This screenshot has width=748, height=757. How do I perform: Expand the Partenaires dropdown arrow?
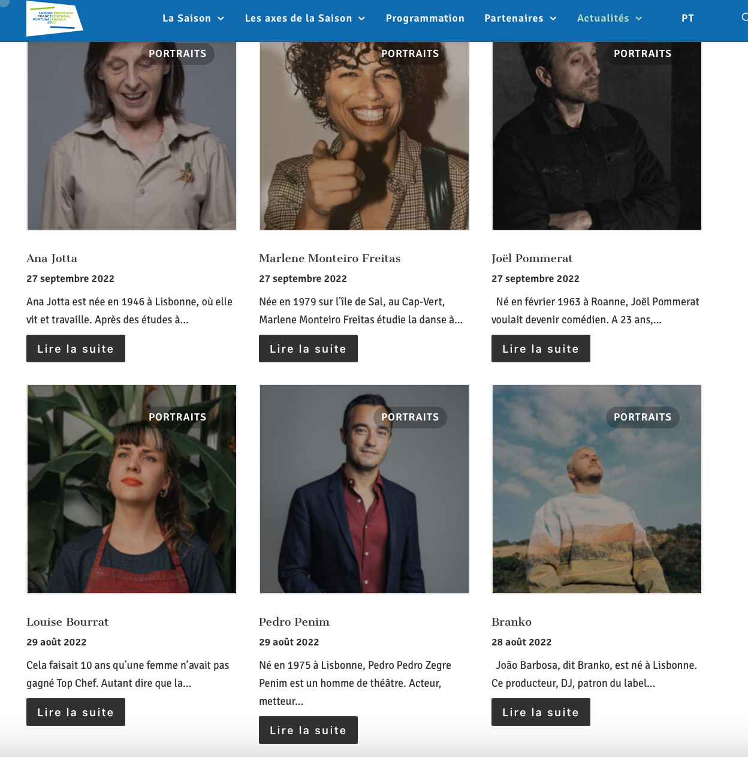click(553, 19)
